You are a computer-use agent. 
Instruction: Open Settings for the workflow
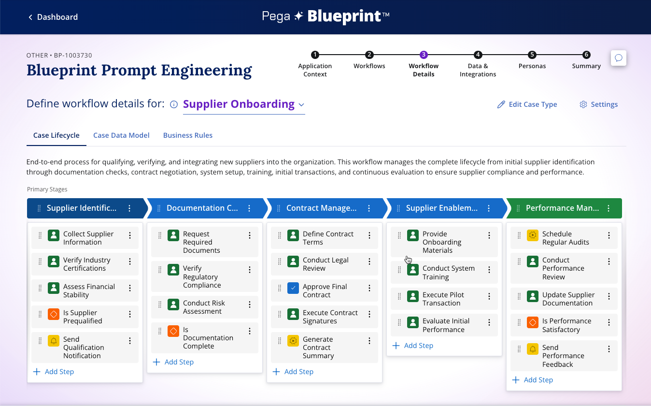[599, 104]
